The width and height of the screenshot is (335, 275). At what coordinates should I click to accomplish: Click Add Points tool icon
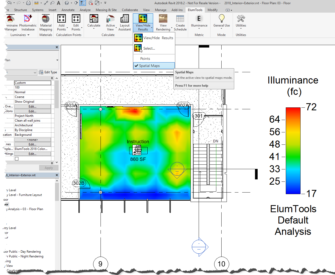tap(62, 19)
